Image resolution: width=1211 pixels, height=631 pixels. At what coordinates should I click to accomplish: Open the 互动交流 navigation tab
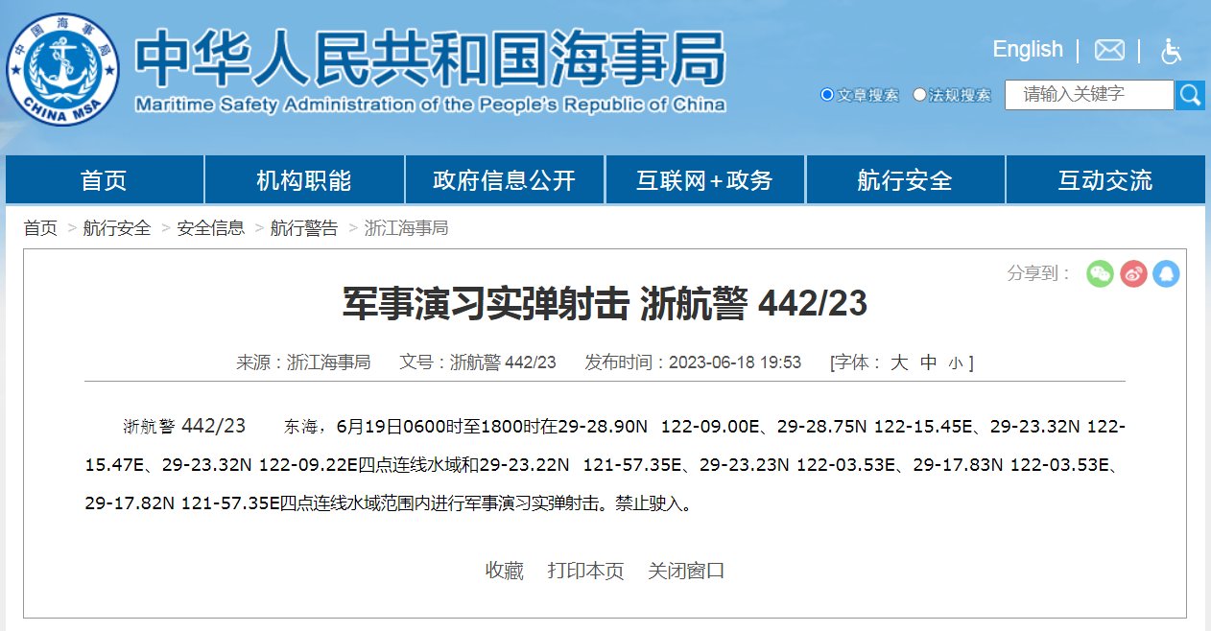tap(1105, 180)
